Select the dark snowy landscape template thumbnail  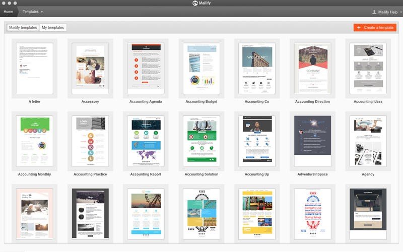(x=90, y=214)
